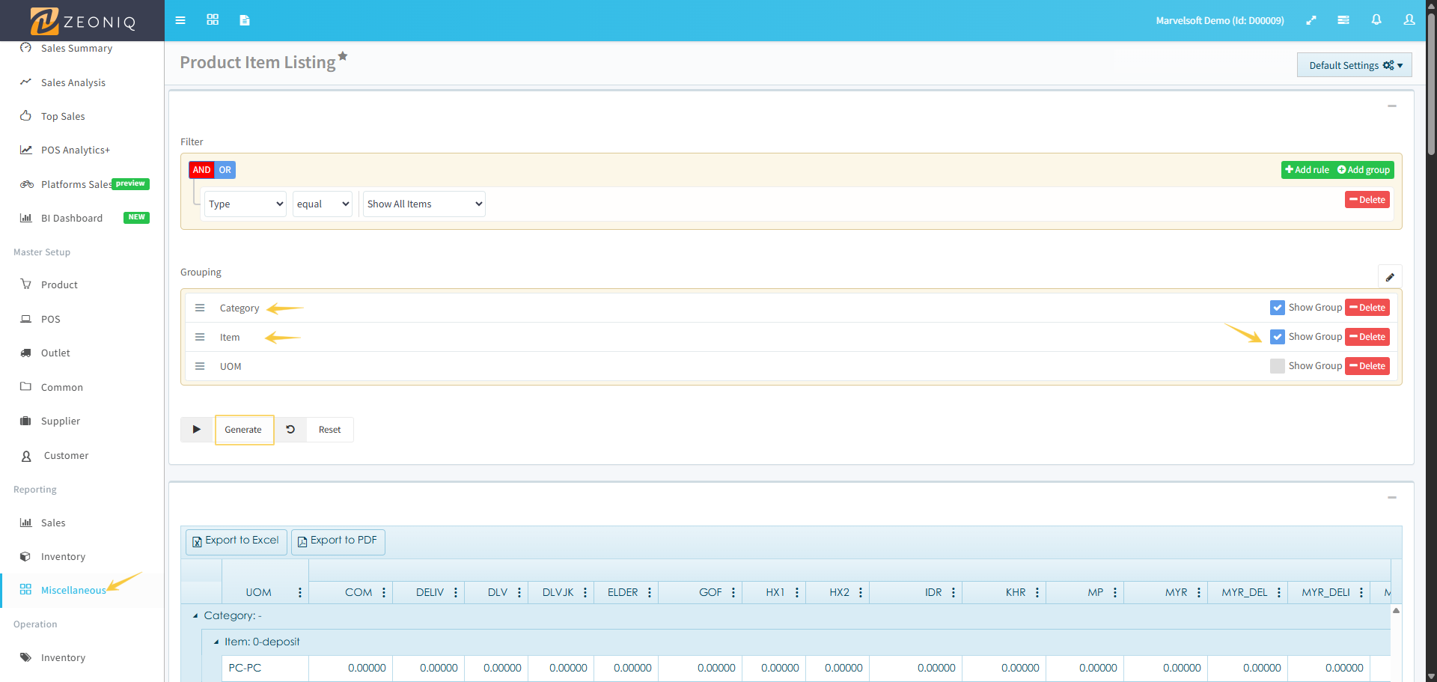Select the OR condition toggle
Screen dimensions: 1437x682
point(225,170)
